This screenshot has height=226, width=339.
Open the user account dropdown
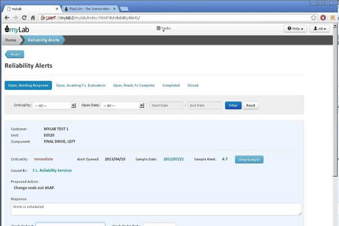coord(323,29)
